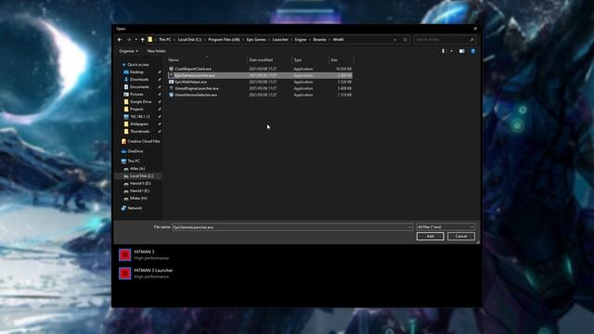Click the File name input field
Image resolution: width=594 pixels, height=334 pixels.
tap(290, 227)
